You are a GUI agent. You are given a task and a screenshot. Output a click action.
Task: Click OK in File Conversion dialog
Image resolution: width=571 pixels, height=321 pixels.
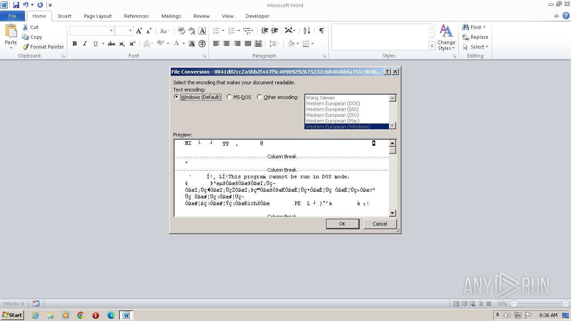click(343, 224)
